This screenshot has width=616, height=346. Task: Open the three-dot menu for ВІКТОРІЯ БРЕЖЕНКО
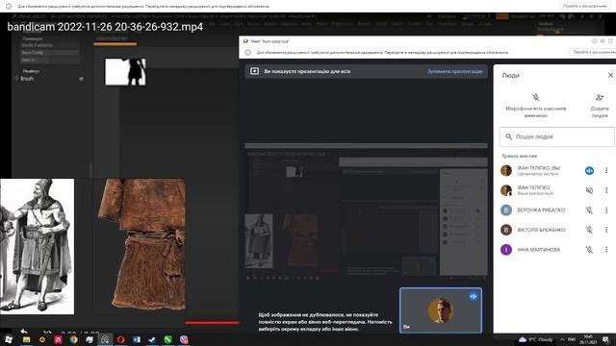pos(606,230)
